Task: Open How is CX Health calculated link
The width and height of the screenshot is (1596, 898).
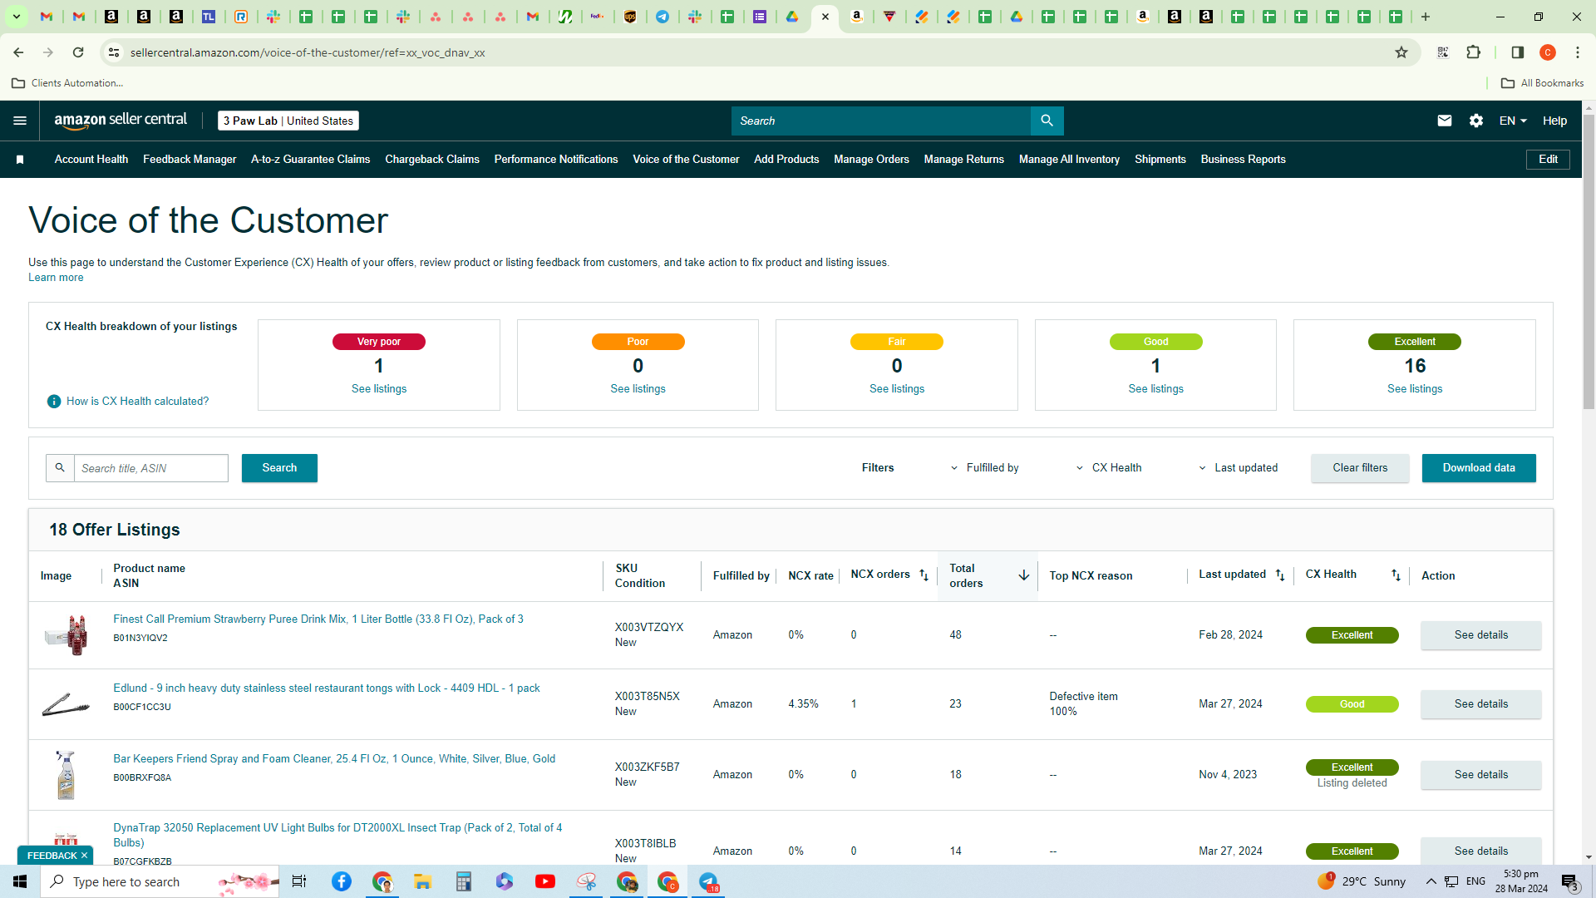Action: (138, 402)
